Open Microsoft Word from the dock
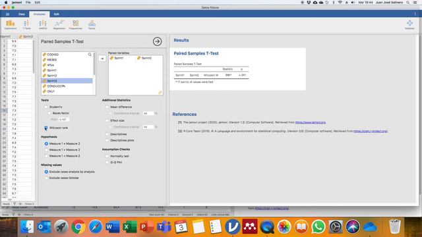This screenshot has width=422, height=237. coord(113,226)
